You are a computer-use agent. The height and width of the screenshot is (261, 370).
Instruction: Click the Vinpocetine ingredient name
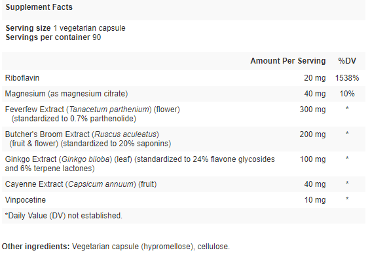tap(26, 200)
